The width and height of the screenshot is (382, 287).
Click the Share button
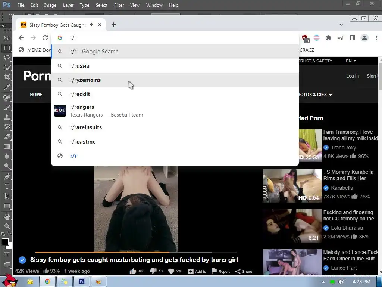244,271
